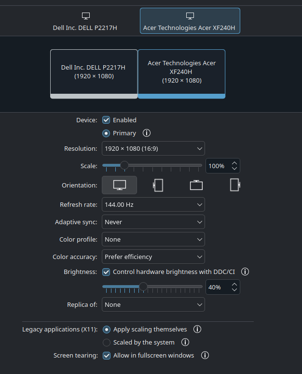The image size is (302, 374).
Task: Open the Refresh rate dropdown
Action: [x=153, y=204]
